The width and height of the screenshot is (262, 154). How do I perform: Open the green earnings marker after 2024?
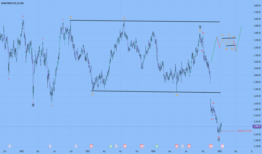pyautogui.click(x=157, y=146)
